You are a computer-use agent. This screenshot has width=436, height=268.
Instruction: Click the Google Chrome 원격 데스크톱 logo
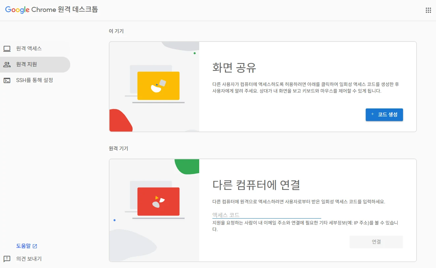pyautogui.click(x=51, y=10)
